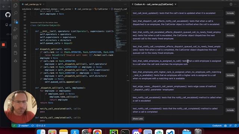
Task: Click the 'Generate tests for the below class' code lens
Action: point(44,22)
